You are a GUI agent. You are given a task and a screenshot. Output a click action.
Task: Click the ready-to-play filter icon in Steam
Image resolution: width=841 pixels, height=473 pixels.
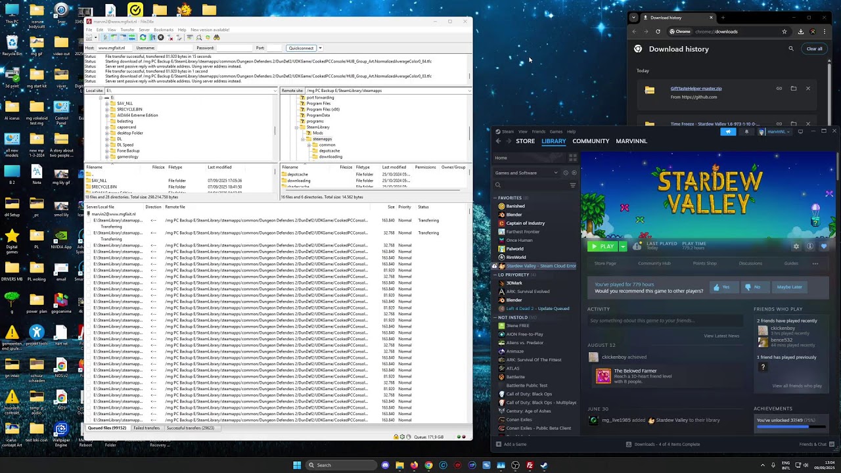click(x=574, y=173)
